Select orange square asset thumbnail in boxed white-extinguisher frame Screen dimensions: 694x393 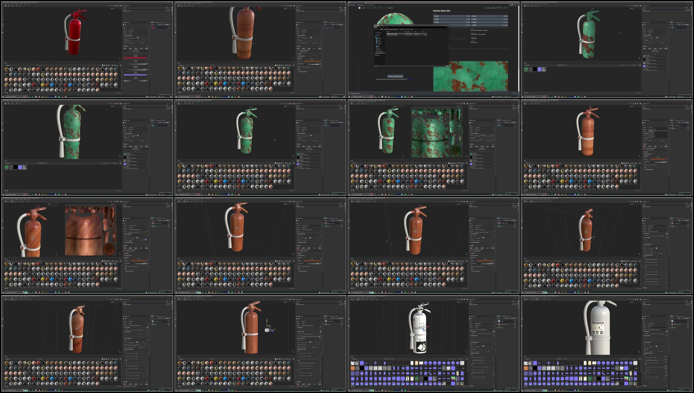[x=353, y=368]
